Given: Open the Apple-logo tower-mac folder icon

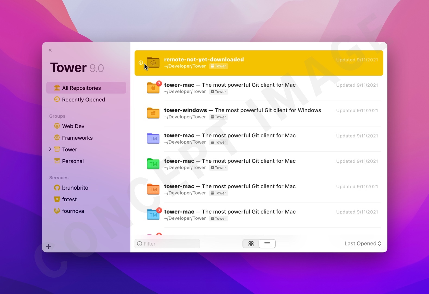Looking at the screenshot, I should pyautogui.click(x=153, y=88).
